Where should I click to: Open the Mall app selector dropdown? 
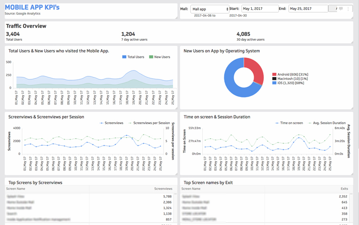point(210,9)
